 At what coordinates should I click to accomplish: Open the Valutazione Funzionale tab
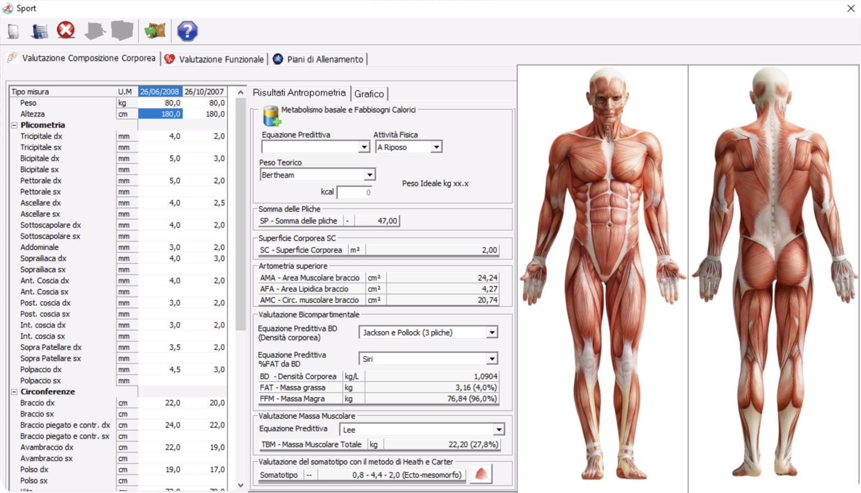215,59
